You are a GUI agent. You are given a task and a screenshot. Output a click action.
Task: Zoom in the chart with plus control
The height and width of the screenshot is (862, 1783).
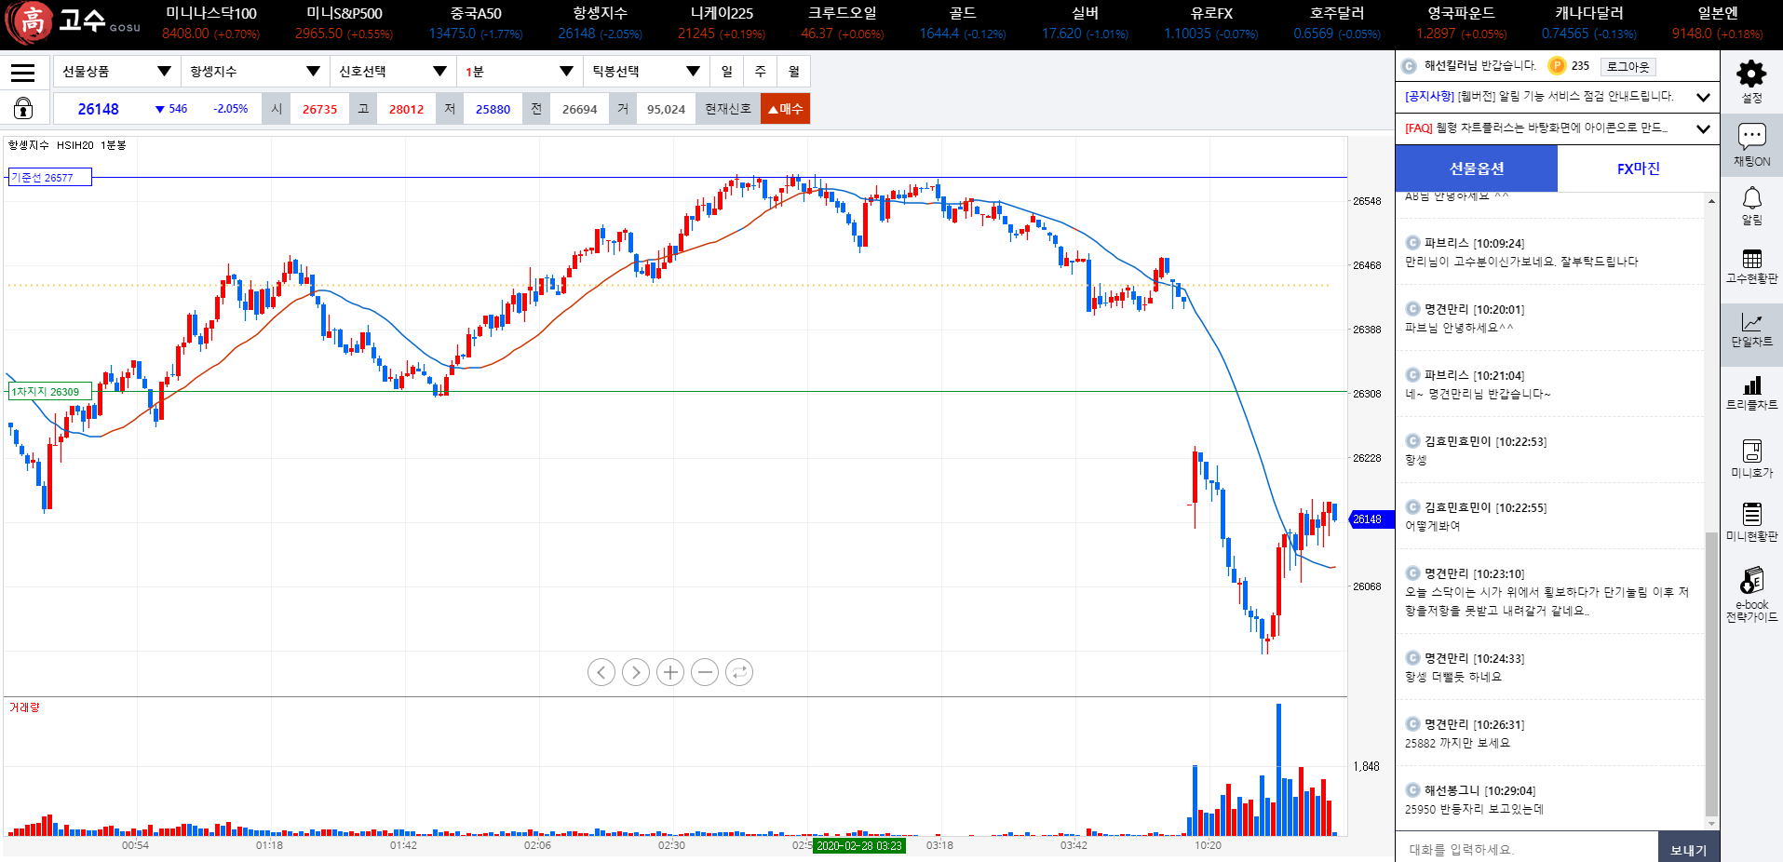tap(670, 672)
